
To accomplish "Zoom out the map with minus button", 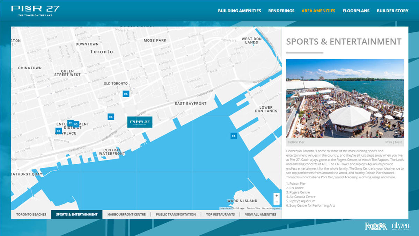I will click(x=277, y=202).
